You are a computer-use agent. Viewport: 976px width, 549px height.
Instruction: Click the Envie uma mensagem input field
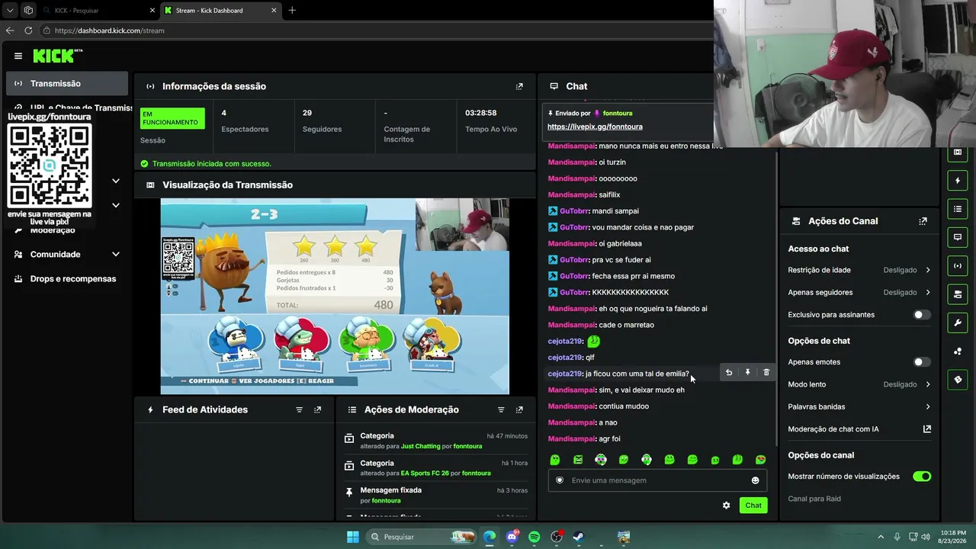[657, 480]
